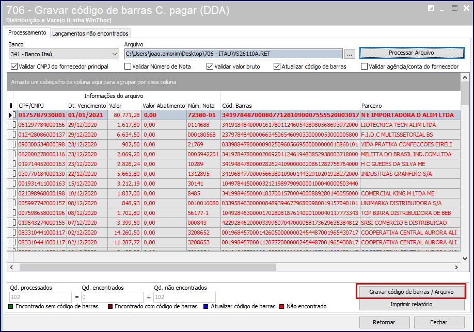The height and width of the screenshot is (332, 474).
Task: Click the Imprimir relatório button
Action: tap(411, 304)
